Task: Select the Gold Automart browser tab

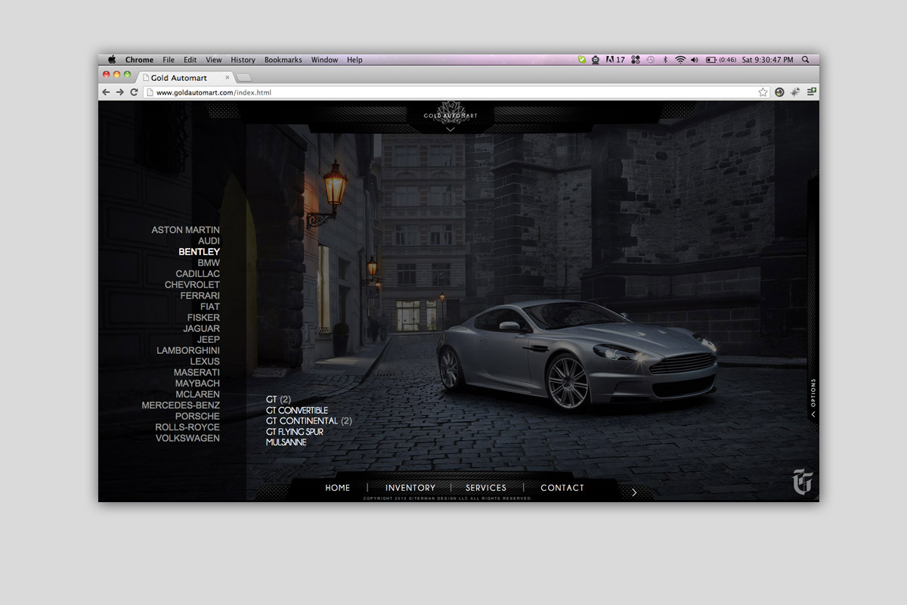Action: tap(185, 77)
